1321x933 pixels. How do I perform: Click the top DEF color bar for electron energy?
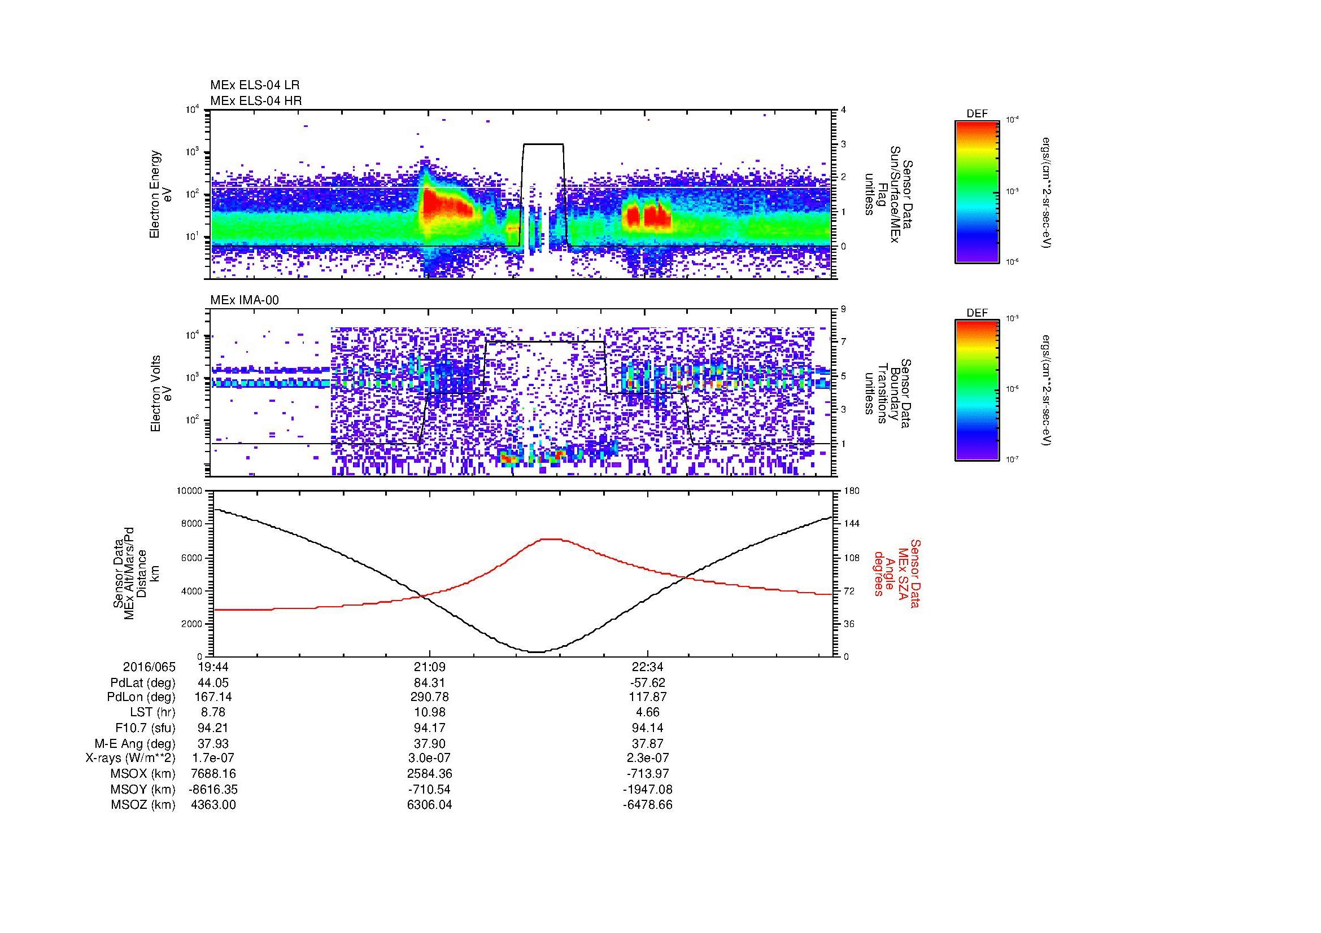coord(976,192)
